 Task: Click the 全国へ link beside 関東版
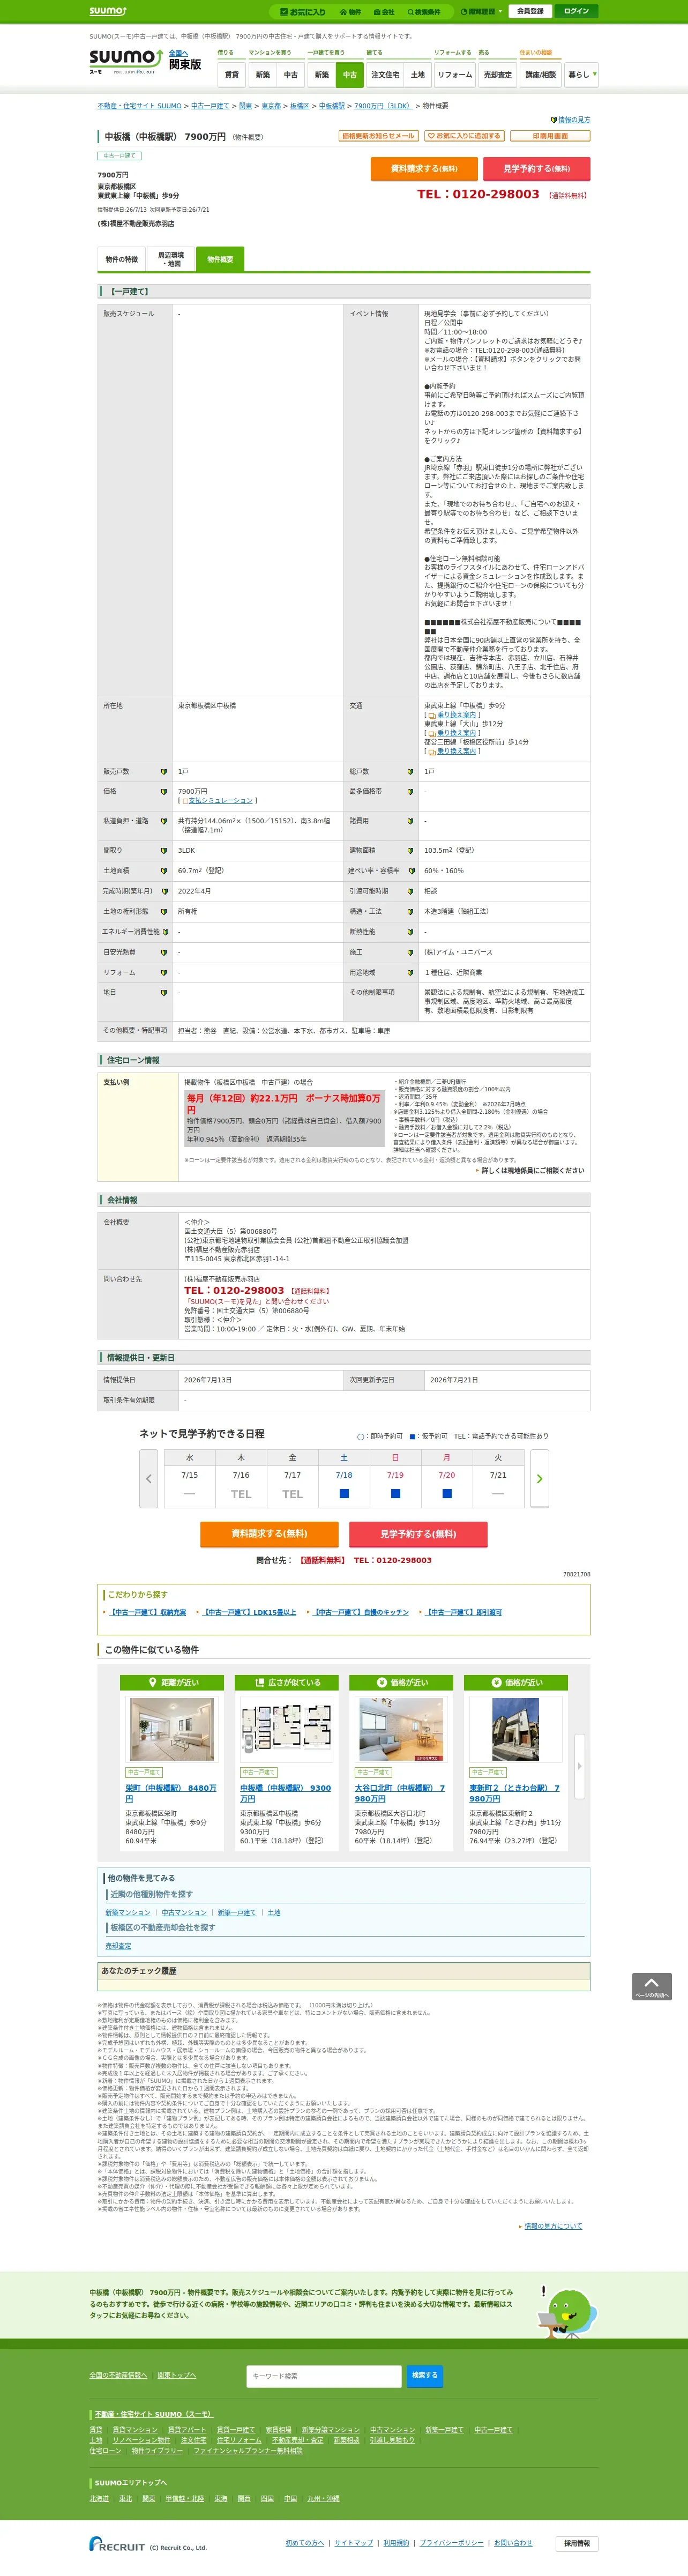point(178,53)
